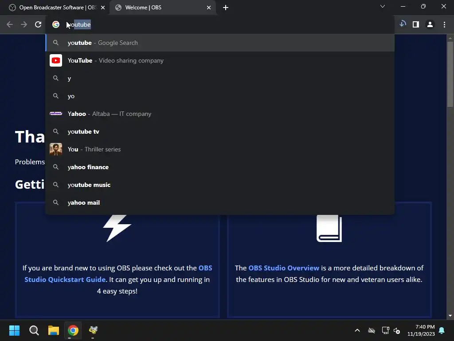The image size is (454, 341).
Task: Click the Yahoo logo icon
Action: [x=56, y=113]
